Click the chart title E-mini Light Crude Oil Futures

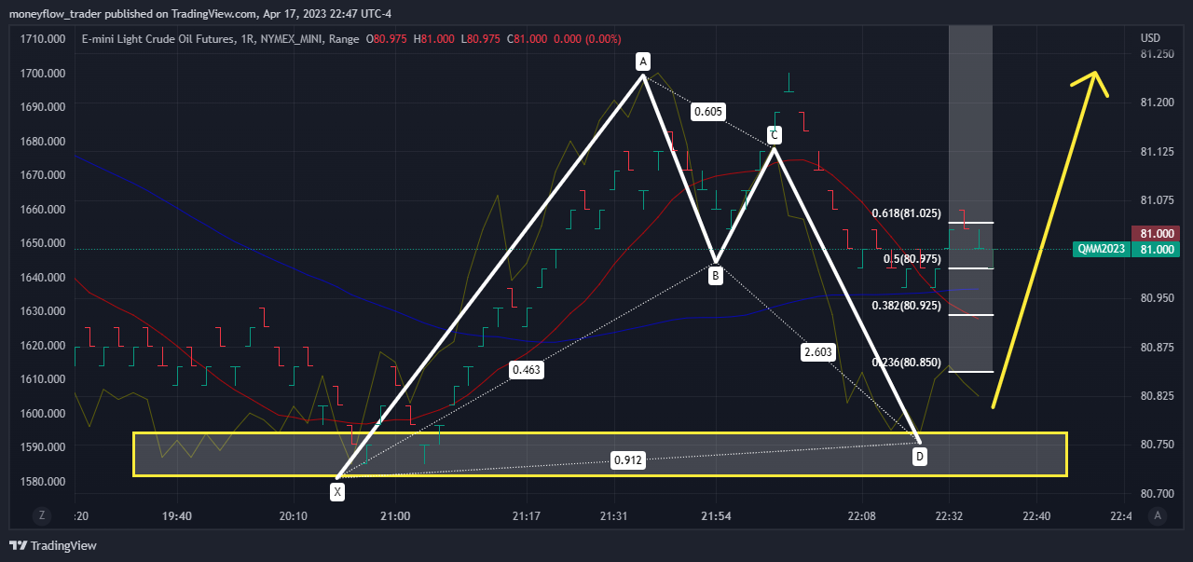pyautogui.click(x=158, y=39)
